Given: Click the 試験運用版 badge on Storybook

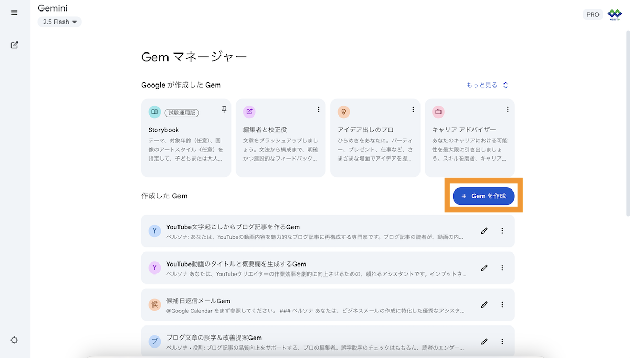Looking at the screenshot, I should (x=181, y=112).
